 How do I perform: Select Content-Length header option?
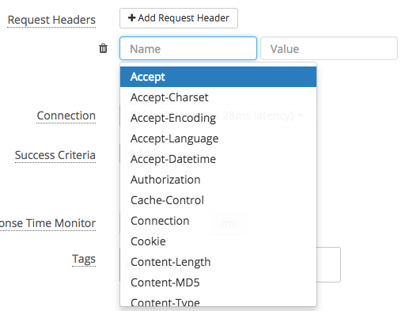(x=218, y=262)
